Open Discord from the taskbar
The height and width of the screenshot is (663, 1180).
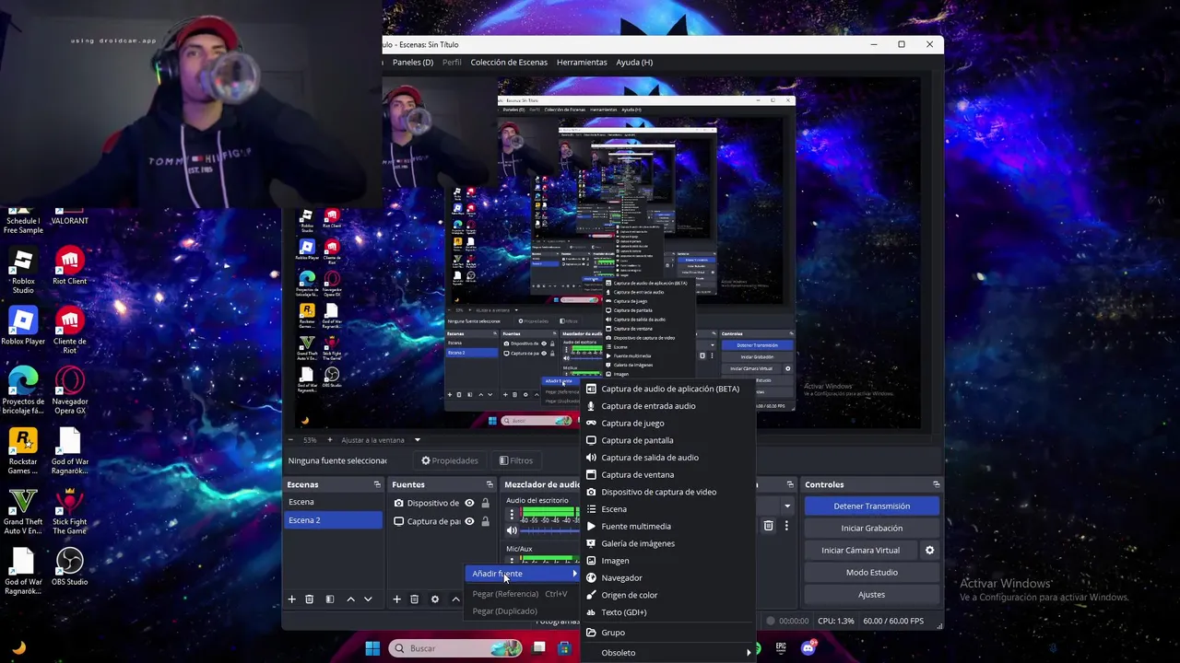pos(808,648)
